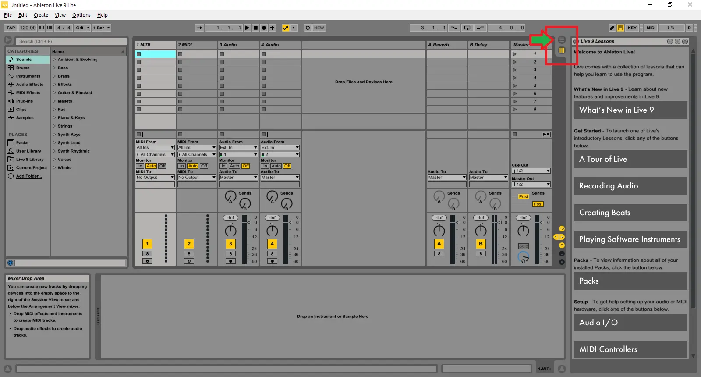Click the Stop button in transport
701x377 pixels.
[256, 28]
